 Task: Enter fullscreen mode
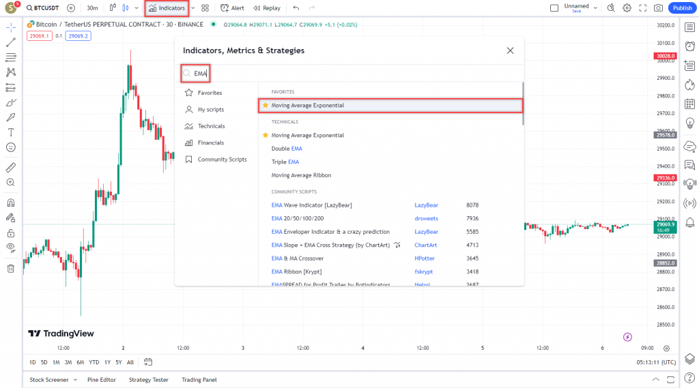tap(643, 8)
